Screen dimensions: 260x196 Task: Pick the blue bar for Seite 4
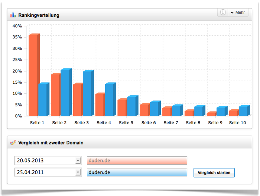click(109, 100)
